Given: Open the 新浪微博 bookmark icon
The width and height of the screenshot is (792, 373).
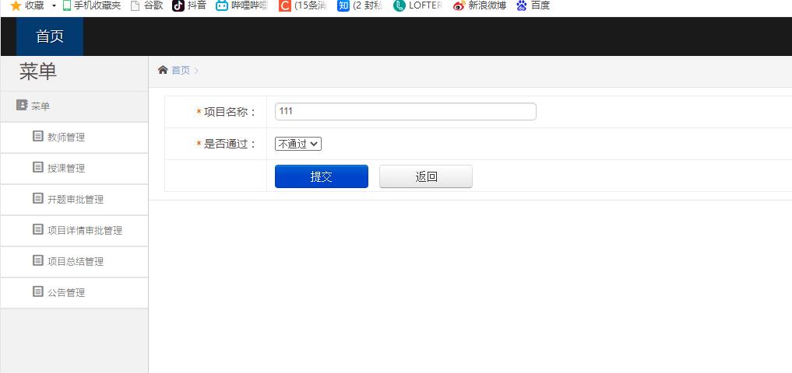Looking at the screenshot, I should (459, 6).
